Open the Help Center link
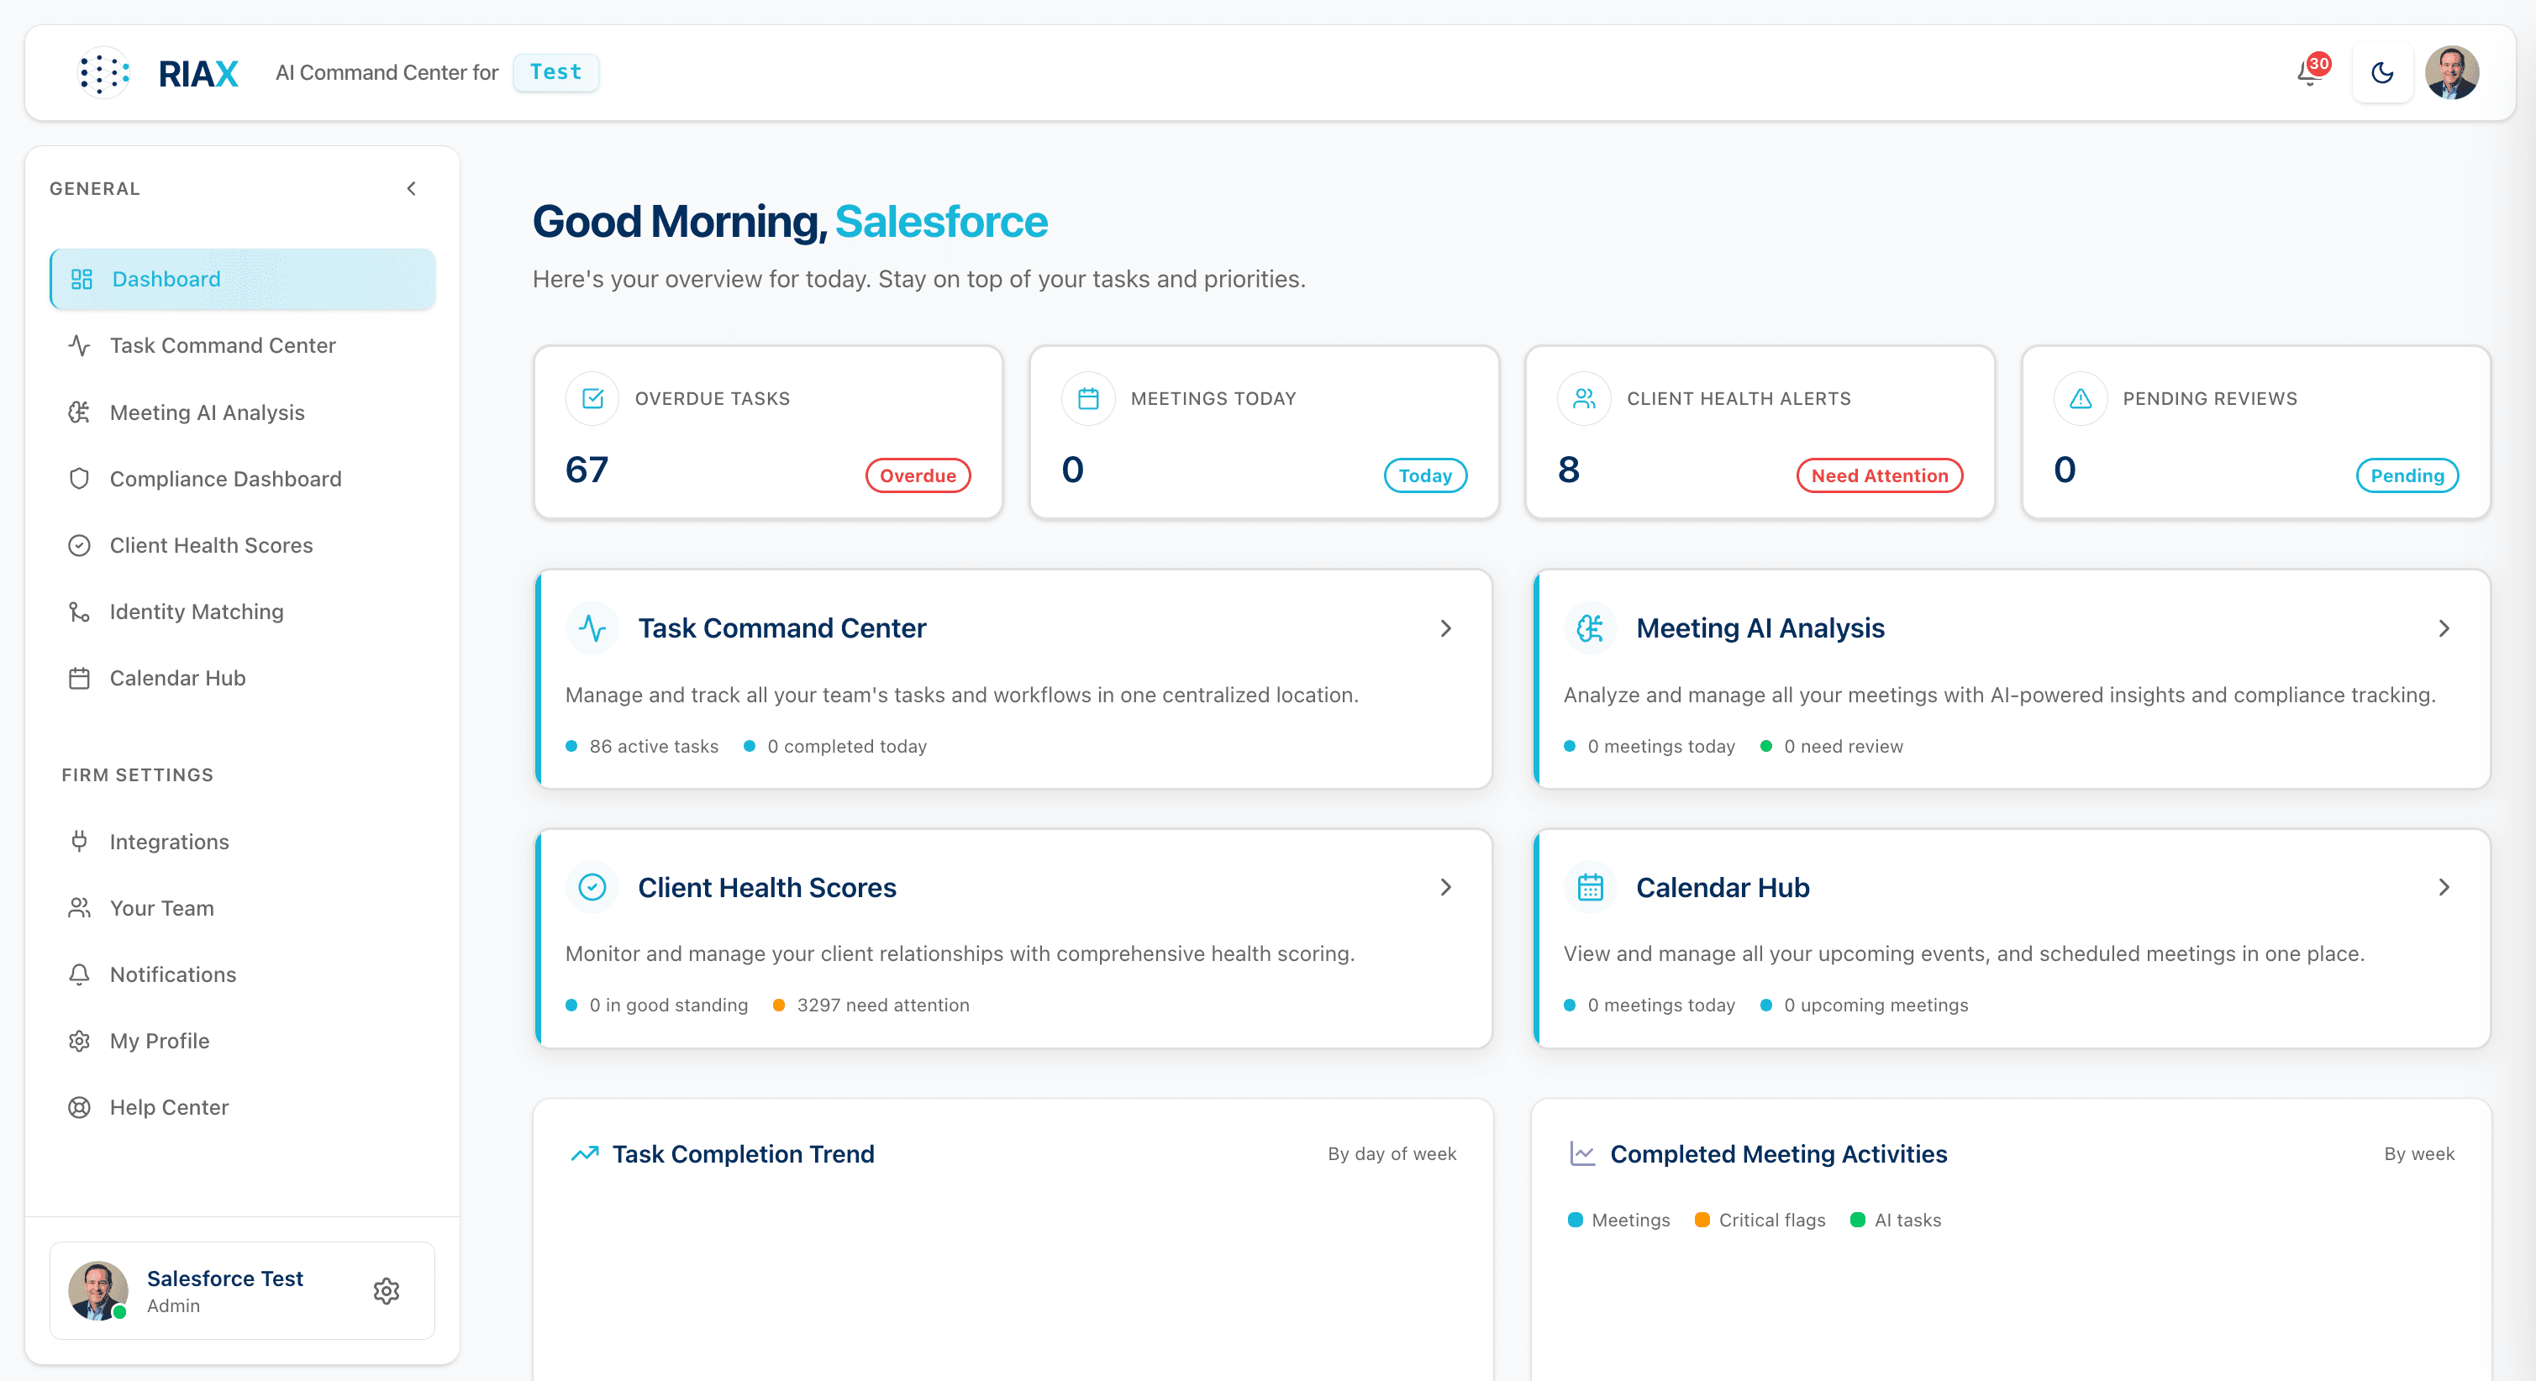 [x=242, y=1107]
